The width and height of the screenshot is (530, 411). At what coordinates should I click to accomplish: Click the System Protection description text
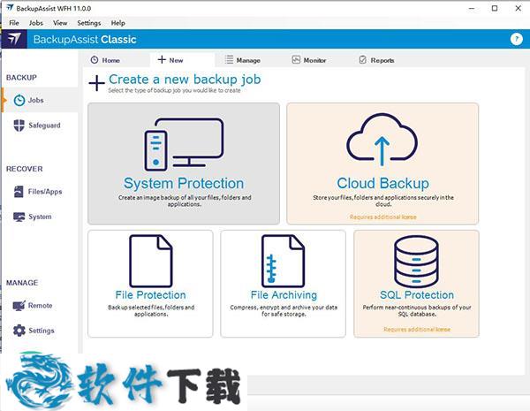[185, 201]
